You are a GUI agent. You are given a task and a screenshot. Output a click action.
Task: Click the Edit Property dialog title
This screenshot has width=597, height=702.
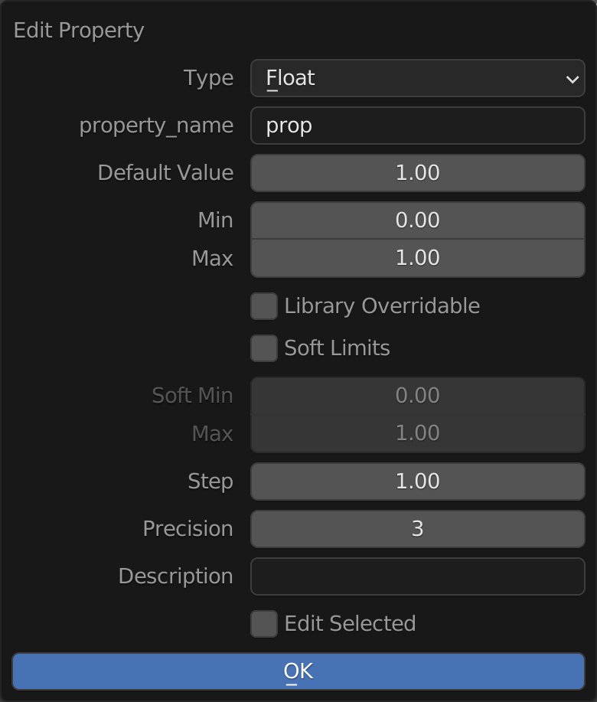79,31
